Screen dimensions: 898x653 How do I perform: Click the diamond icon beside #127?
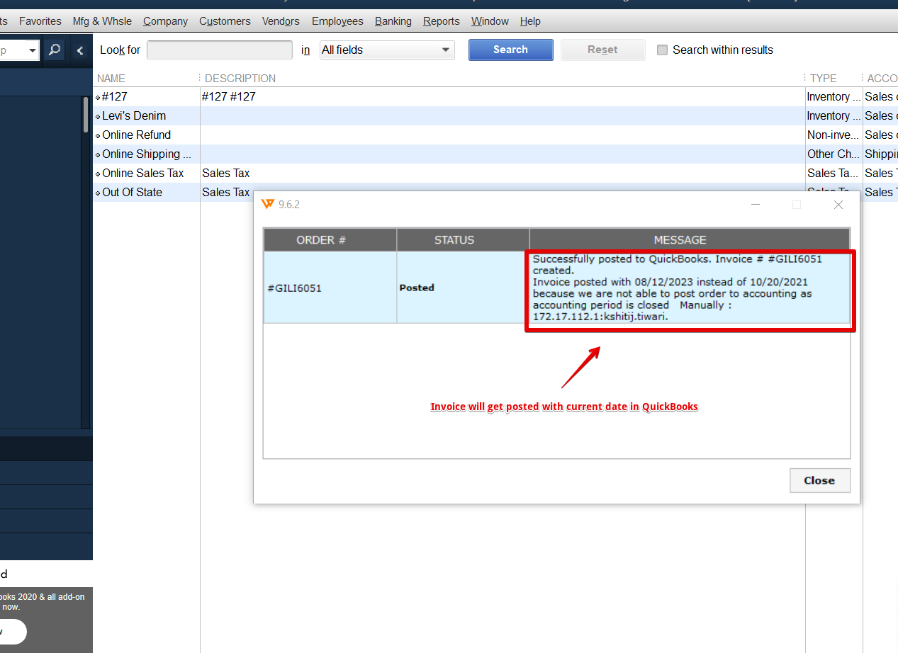click(98, 98)
